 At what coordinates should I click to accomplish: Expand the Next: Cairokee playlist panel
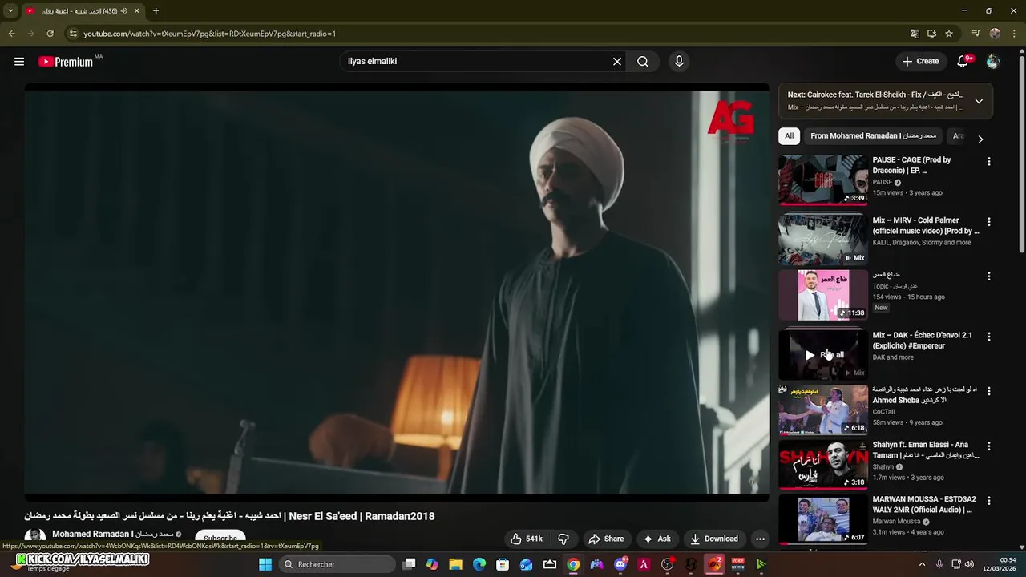click(979, 101)
